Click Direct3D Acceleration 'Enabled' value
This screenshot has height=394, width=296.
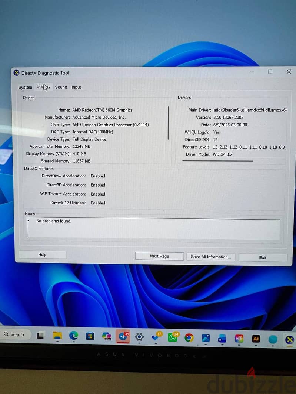coord(98,185)
